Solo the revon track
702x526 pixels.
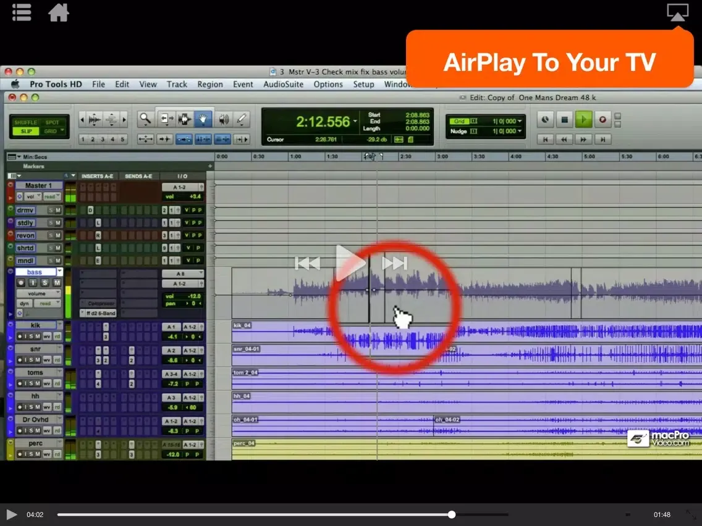(51, 235)
